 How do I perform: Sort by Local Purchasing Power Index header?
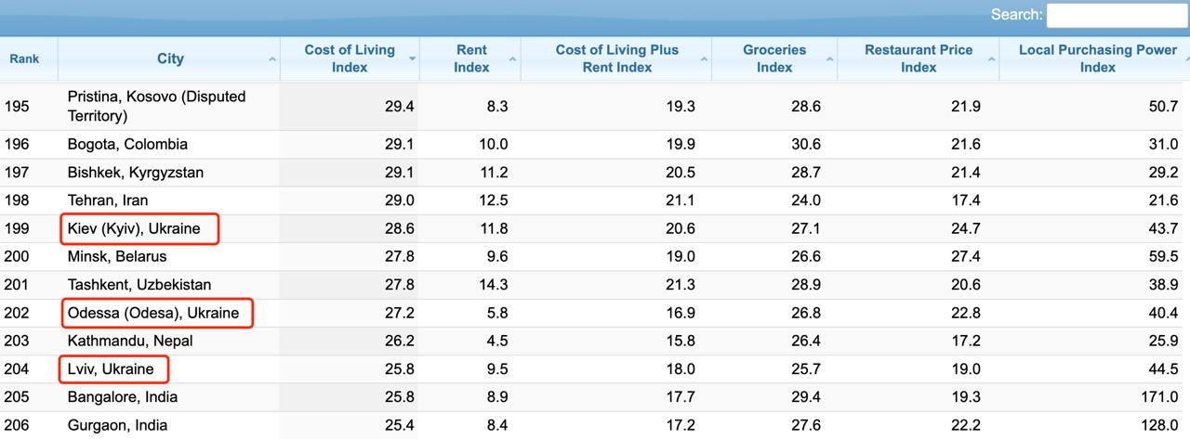(1097, 58)
